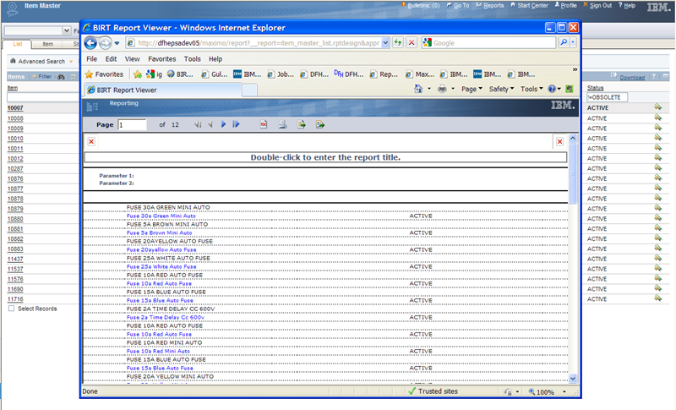The width and height of the screenshot is (676, 410).
Task: Click the search magnifier button in IE
Action: [564, 42]
